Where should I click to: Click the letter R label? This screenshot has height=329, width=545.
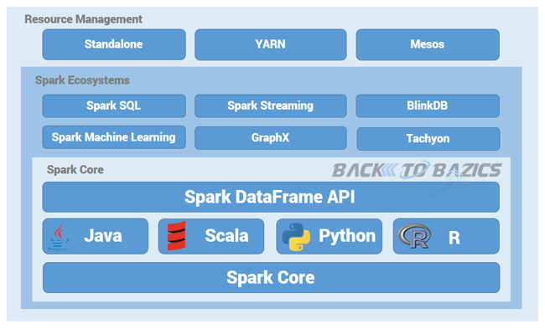454,238
